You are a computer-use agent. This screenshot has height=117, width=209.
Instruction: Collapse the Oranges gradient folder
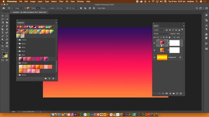pos(18,63)
